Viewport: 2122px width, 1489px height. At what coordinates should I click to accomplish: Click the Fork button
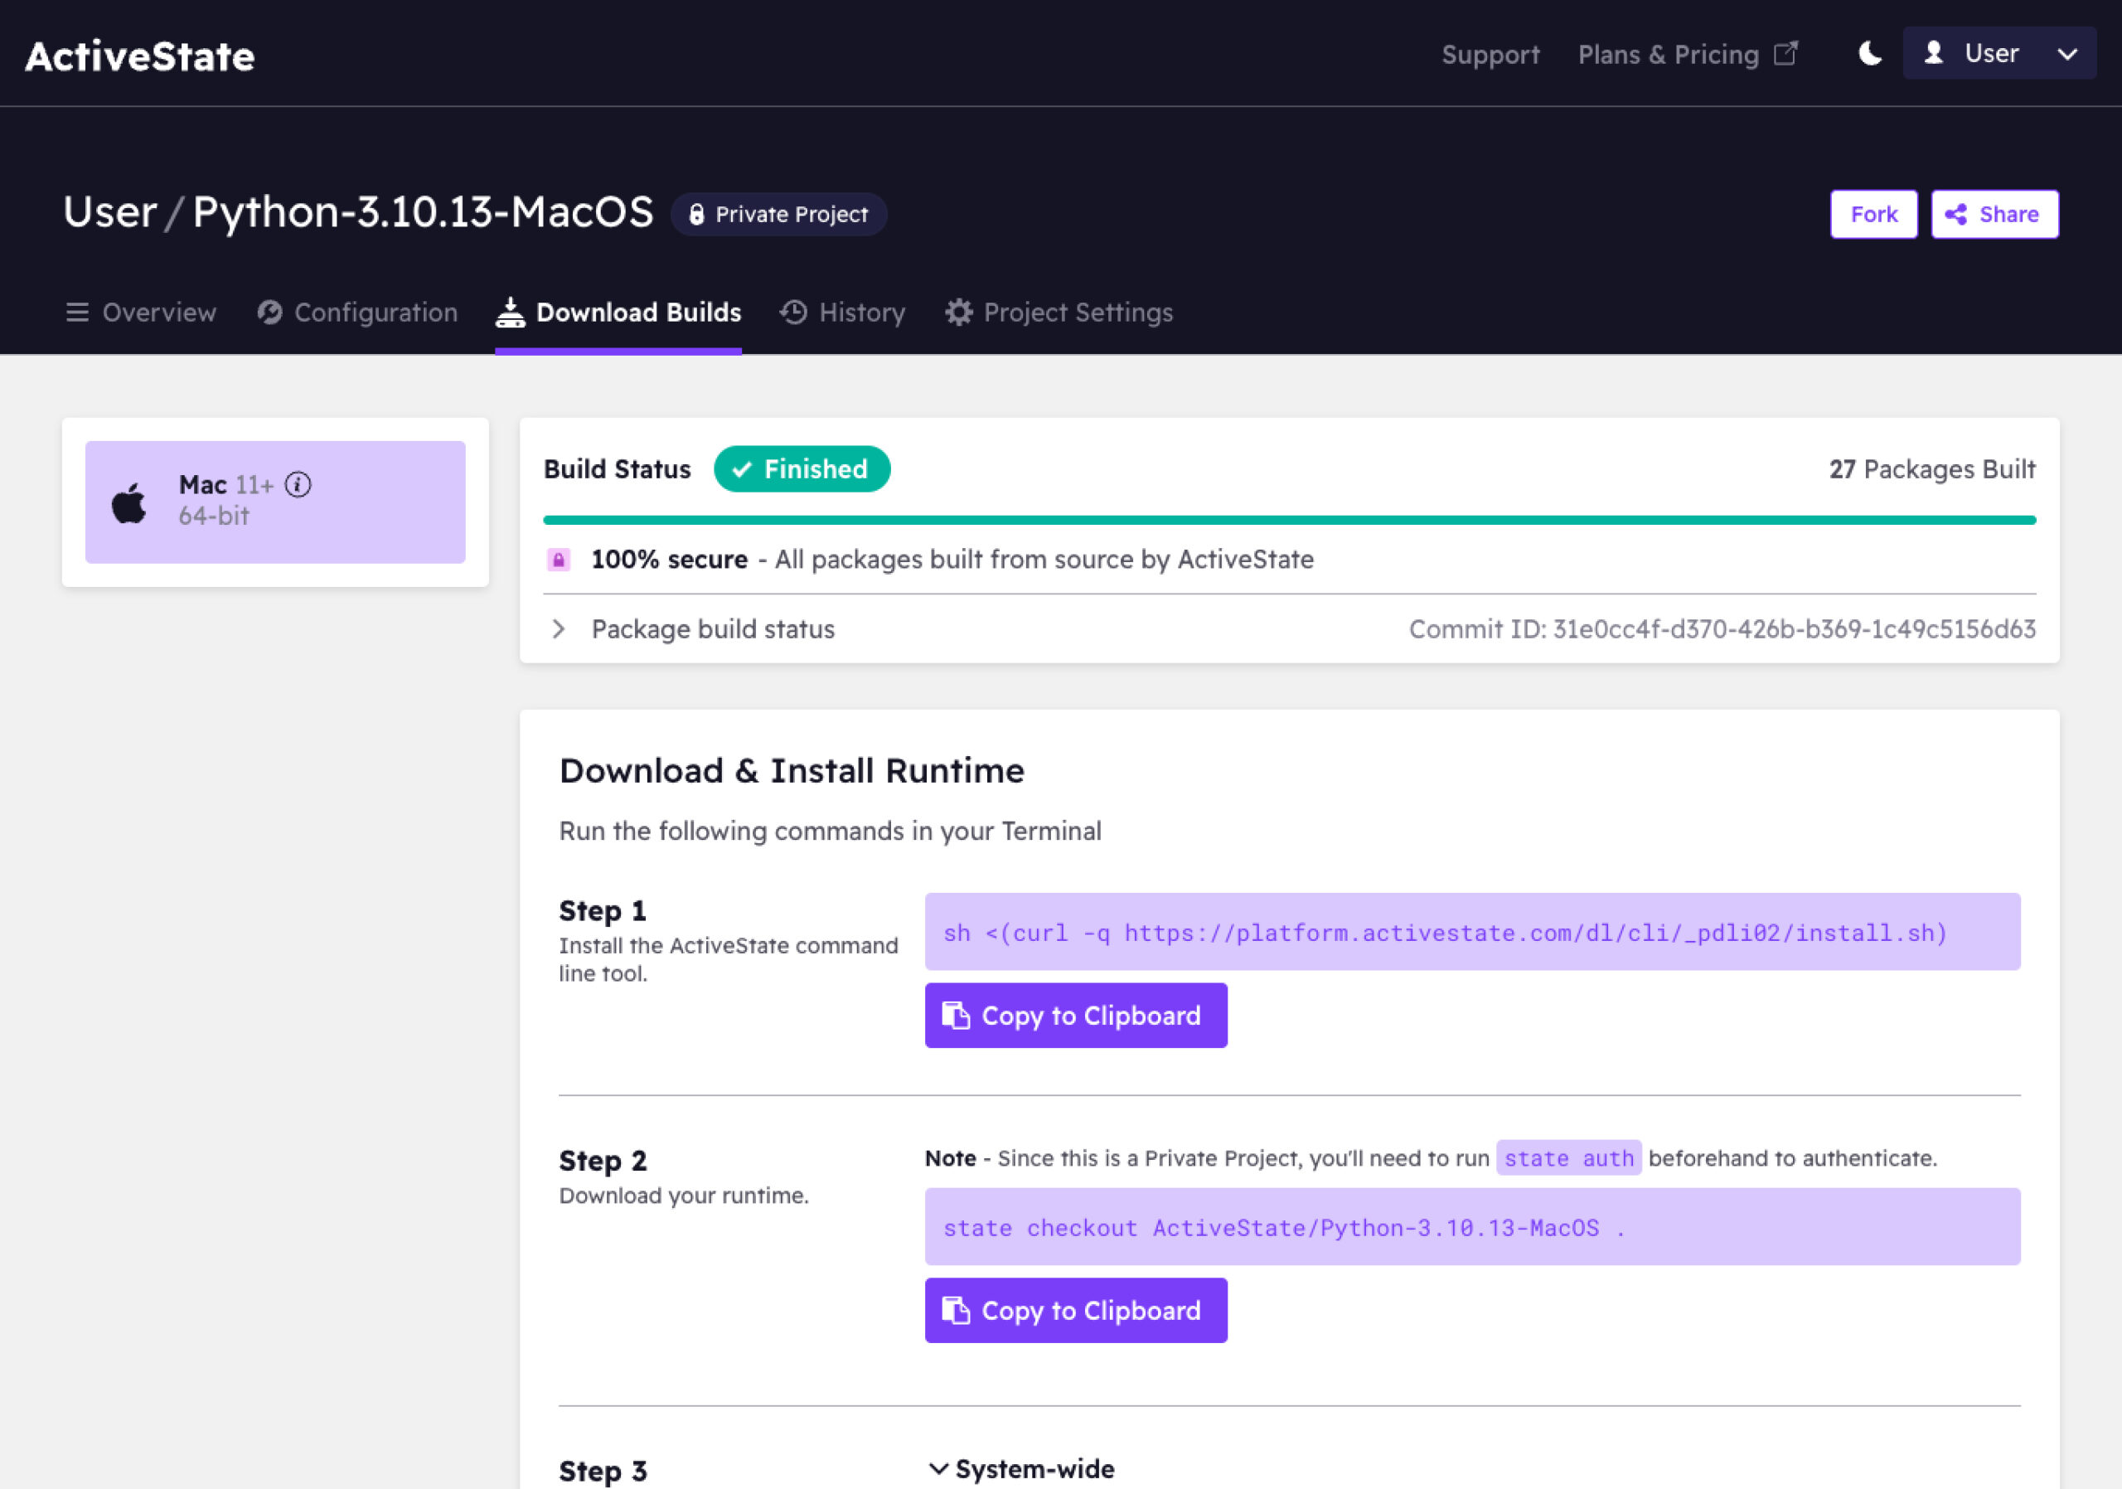(x=1872, y=215)
